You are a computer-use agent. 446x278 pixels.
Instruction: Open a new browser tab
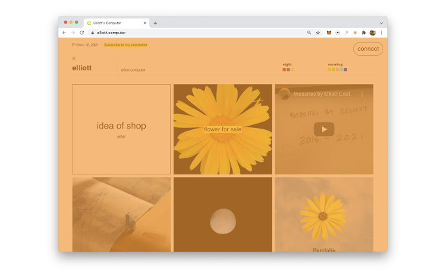coord(155,23)
